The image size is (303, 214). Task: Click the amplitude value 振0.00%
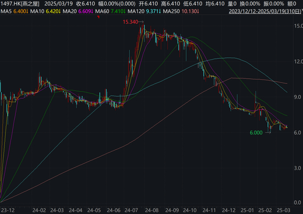point(274,4)
